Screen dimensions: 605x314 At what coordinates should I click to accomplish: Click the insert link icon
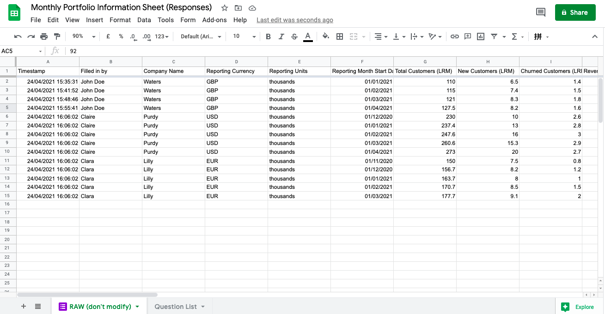pos(455,36)
